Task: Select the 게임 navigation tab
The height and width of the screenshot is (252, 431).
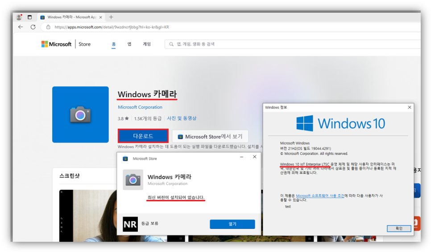Action: pyautogui.click(x=147, y=44)
